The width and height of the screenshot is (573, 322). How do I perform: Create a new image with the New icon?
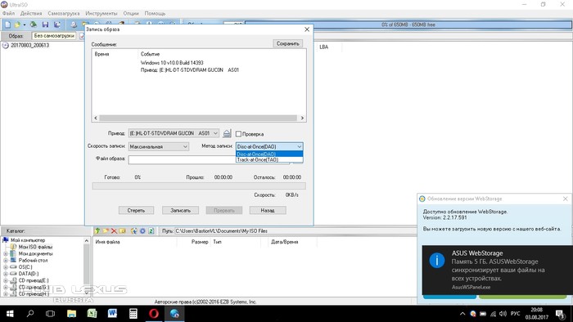(x=7, y=25)
